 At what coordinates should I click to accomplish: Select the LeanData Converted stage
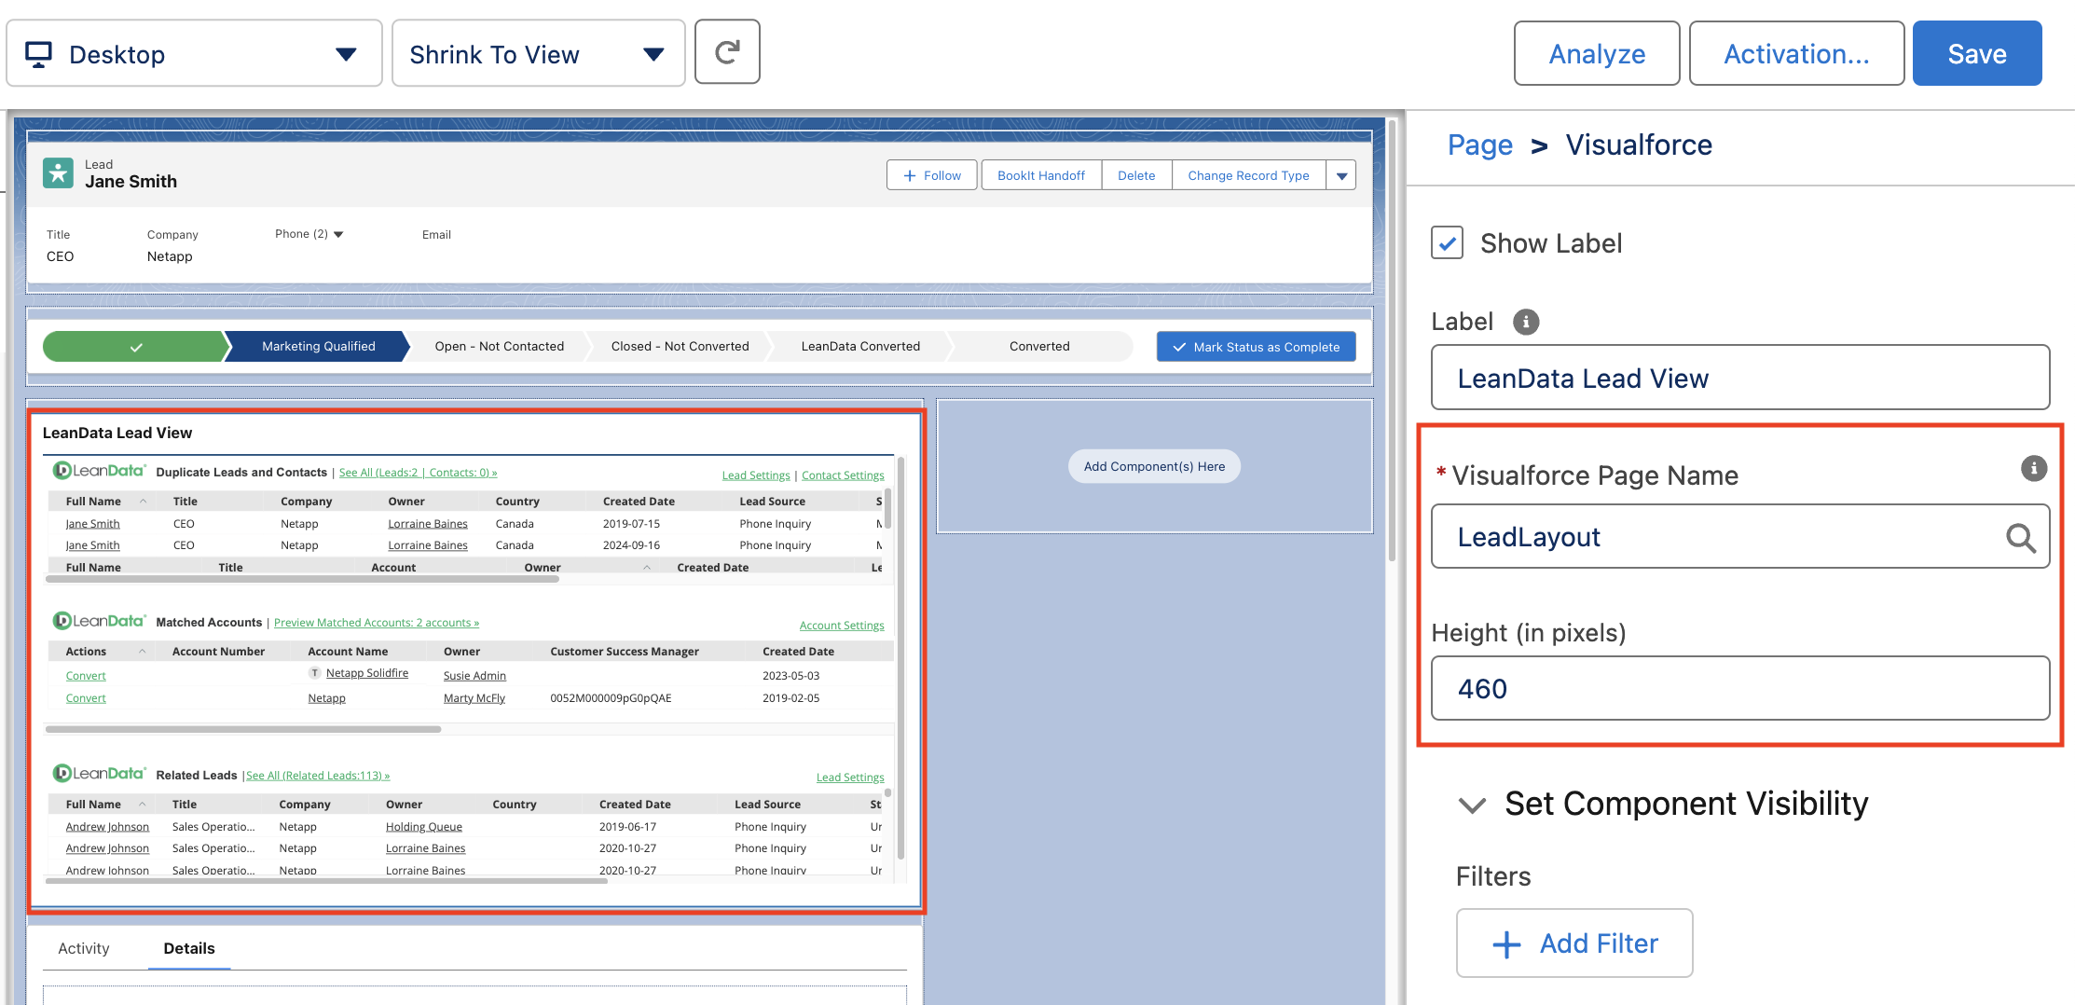(860, 347)
